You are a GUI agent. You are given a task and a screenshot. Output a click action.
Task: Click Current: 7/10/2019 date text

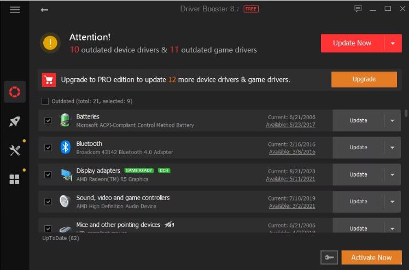[291, 198]
